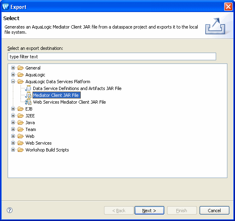Click the J2EE folder icon
The image size is (235, 221).
tap(20, 116)
